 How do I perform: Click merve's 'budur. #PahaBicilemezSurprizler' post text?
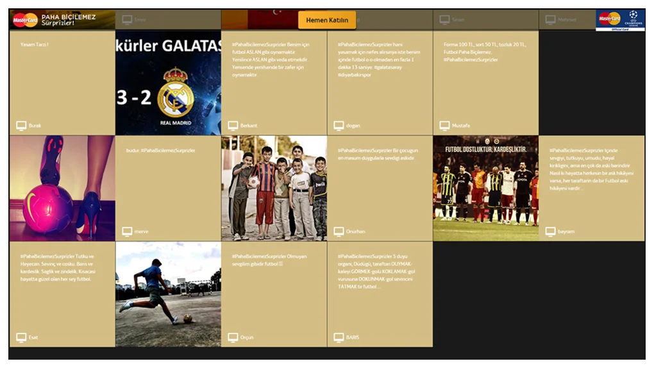pos(160,151)
